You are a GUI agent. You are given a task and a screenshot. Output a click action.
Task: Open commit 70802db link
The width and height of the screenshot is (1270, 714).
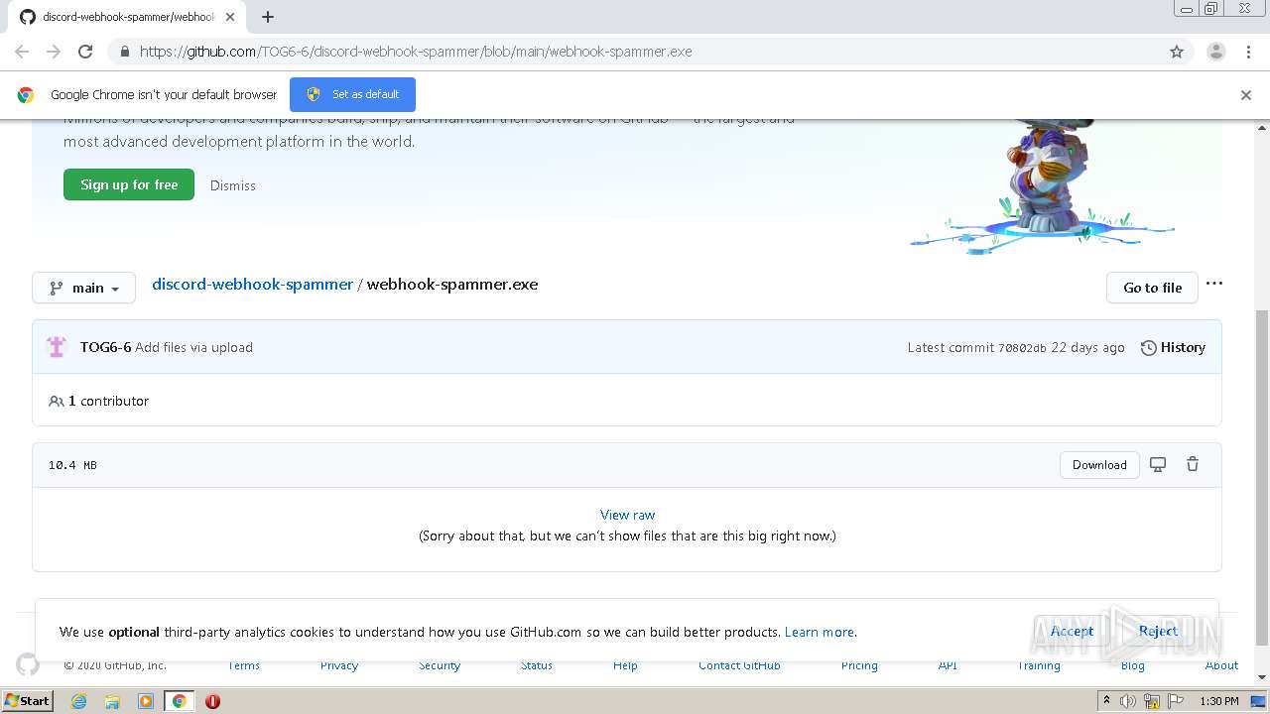click(x=1022, y=348)
